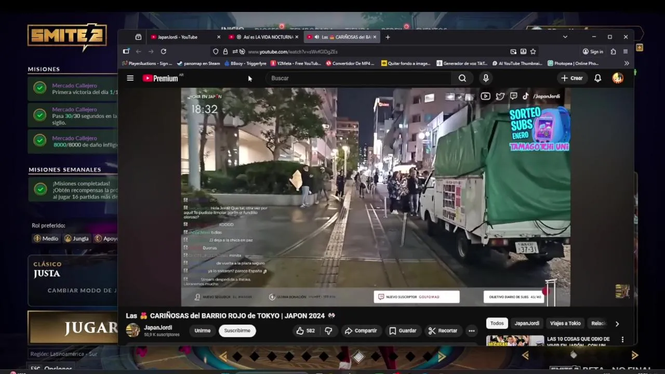Open the panomap en Steam bookmark
The width and height of the screenshot is (665, 374).
[x=198, y=63]
